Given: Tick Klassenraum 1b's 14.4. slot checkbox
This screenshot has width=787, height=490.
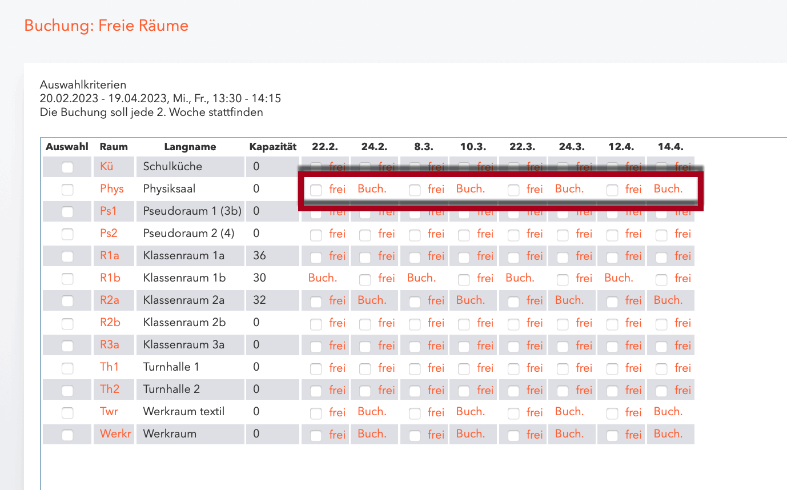Looking at the screenshot, I should point(661,279).
